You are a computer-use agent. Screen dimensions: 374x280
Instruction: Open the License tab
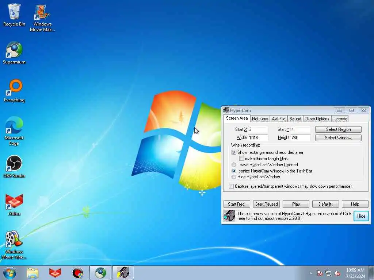340,119
